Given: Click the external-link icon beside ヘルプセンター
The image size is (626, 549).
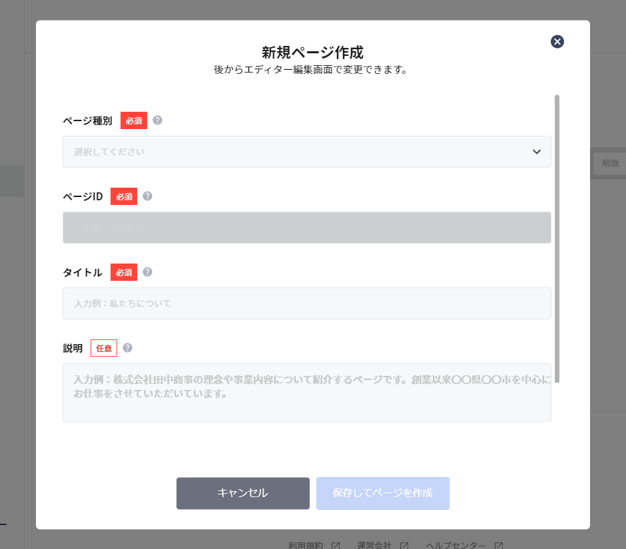Looking at the screenshot, I should click(498, 546).
